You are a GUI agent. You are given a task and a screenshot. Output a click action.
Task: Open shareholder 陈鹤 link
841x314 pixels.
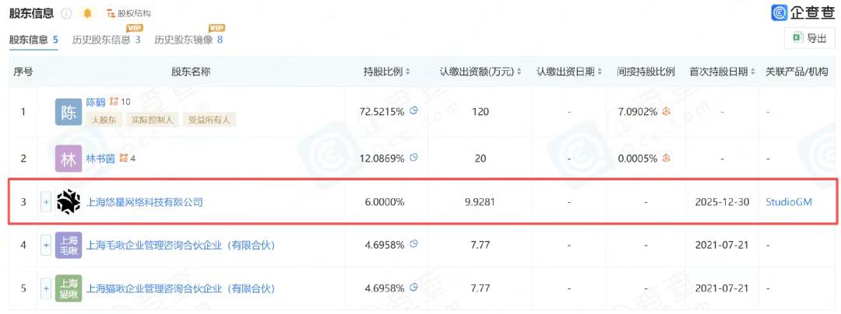point(96,102)
